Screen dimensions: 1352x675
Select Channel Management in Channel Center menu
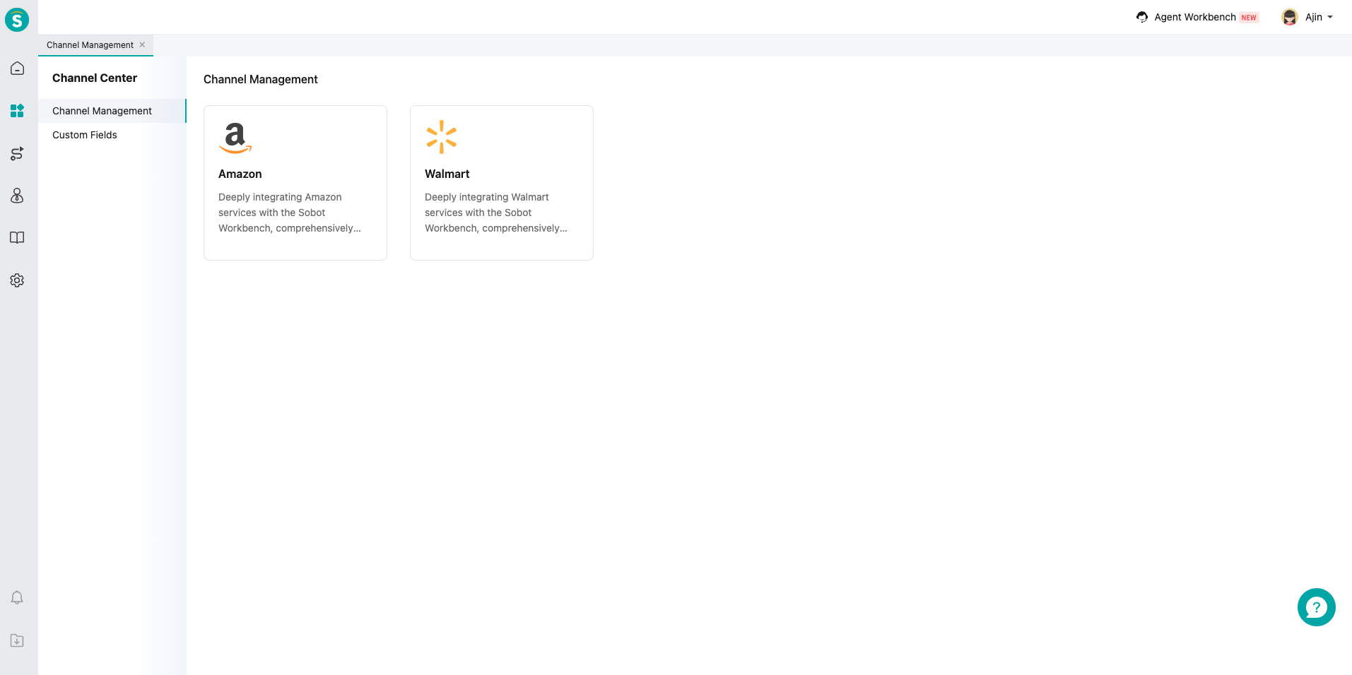112,111
